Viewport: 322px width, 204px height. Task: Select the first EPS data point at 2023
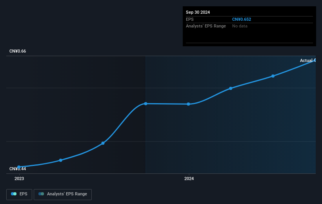(x=19, y=167)
